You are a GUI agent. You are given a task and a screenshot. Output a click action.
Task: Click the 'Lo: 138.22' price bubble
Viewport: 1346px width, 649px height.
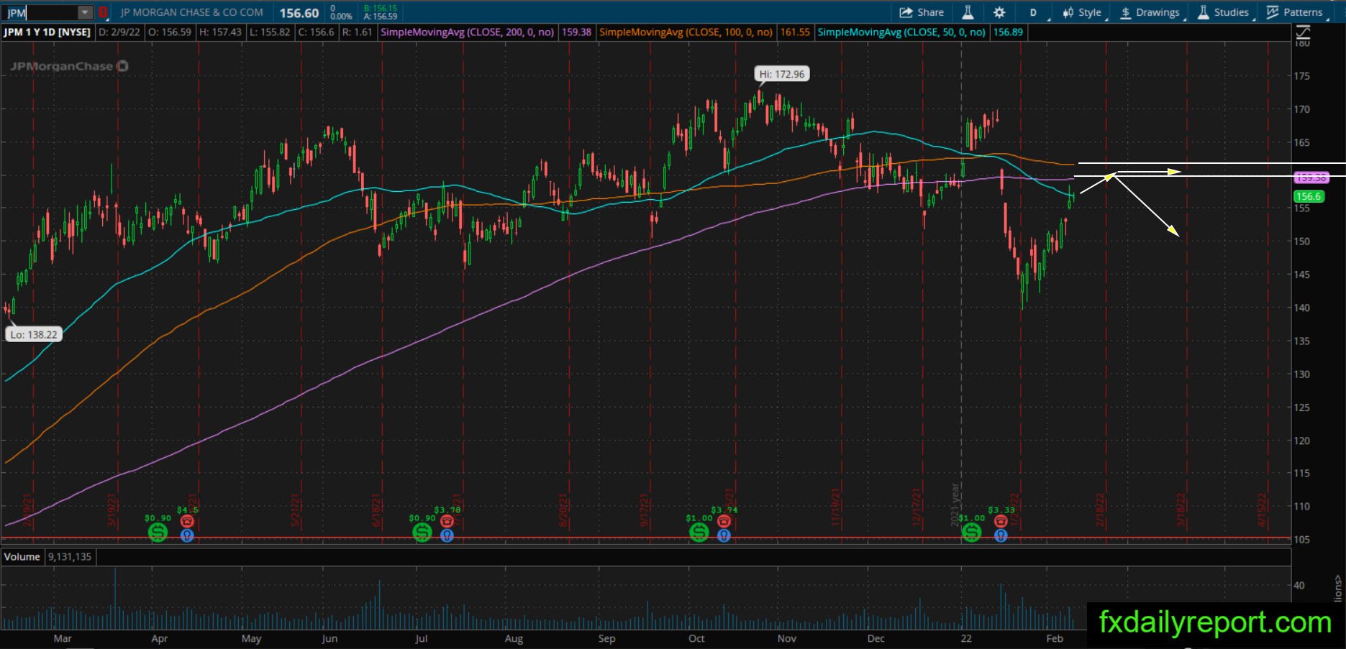coord(34,334)
